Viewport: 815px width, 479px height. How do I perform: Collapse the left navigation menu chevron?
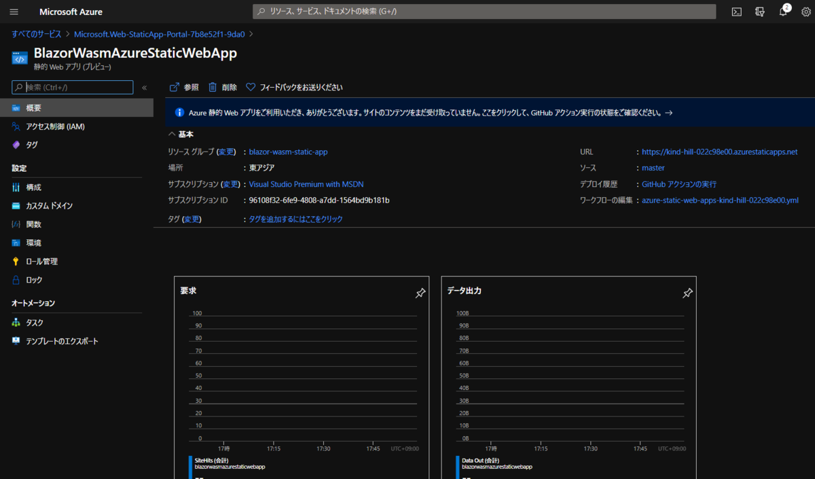(144, 88)
